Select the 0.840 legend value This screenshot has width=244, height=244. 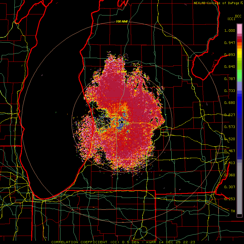pyautogui.click(x=230, y=67)
